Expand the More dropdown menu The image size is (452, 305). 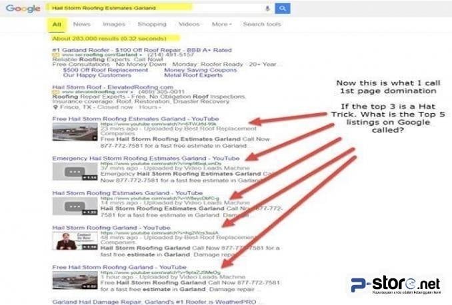pyautogui.click(x=221, y=24)
